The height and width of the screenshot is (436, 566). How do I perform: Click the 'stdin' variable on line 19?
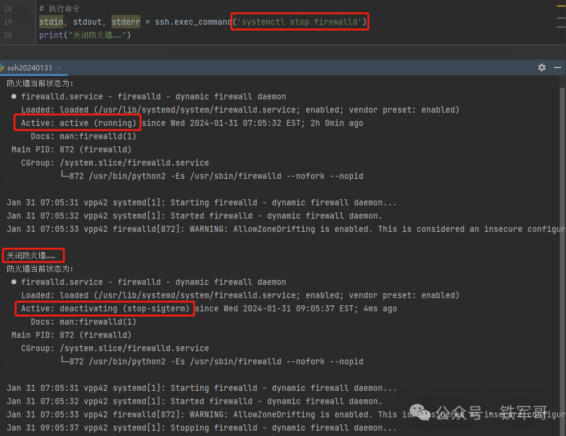point(51,22)
